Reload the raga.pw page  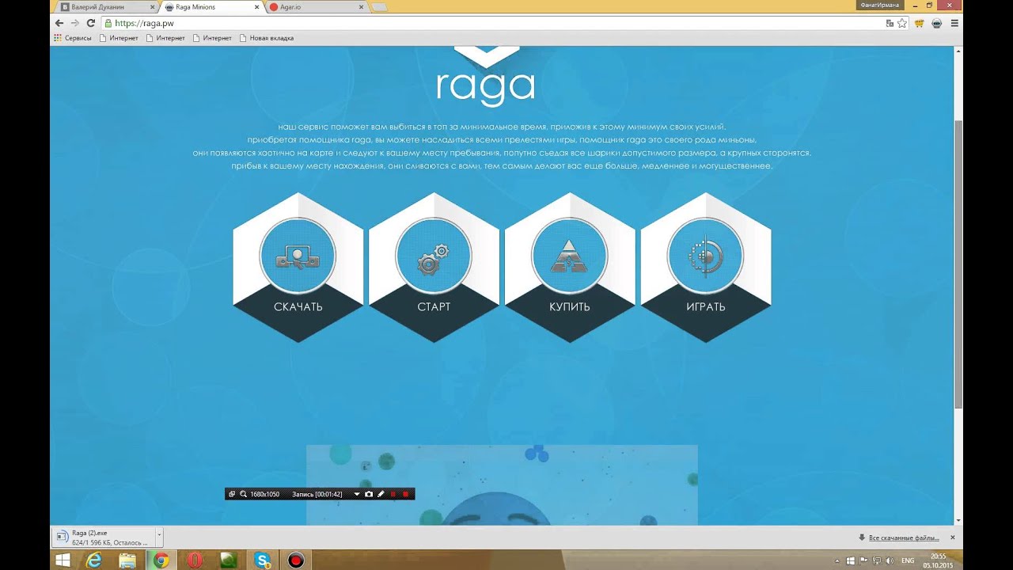pos(91,23)
